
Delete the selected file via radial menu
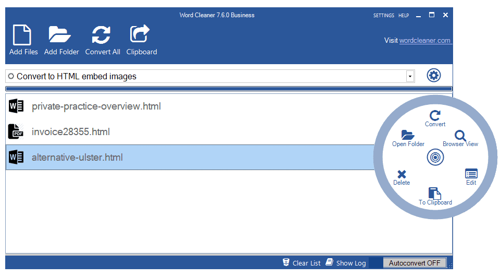tap(402, 178)
